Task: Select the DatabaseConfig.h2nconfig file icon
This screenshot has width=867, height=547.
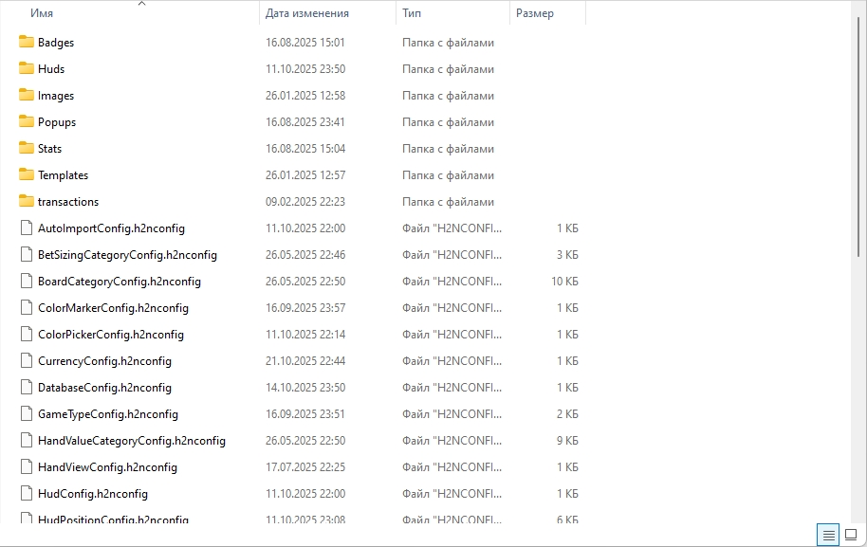Action: point(27,387)
